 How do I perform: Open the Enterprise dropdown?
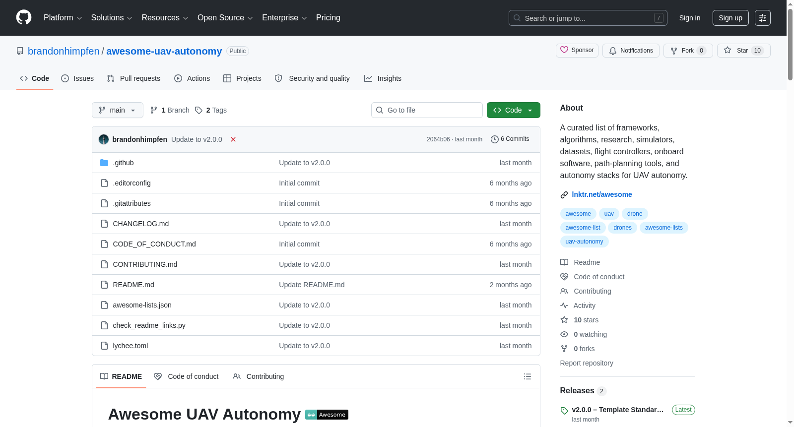(284, 18)
